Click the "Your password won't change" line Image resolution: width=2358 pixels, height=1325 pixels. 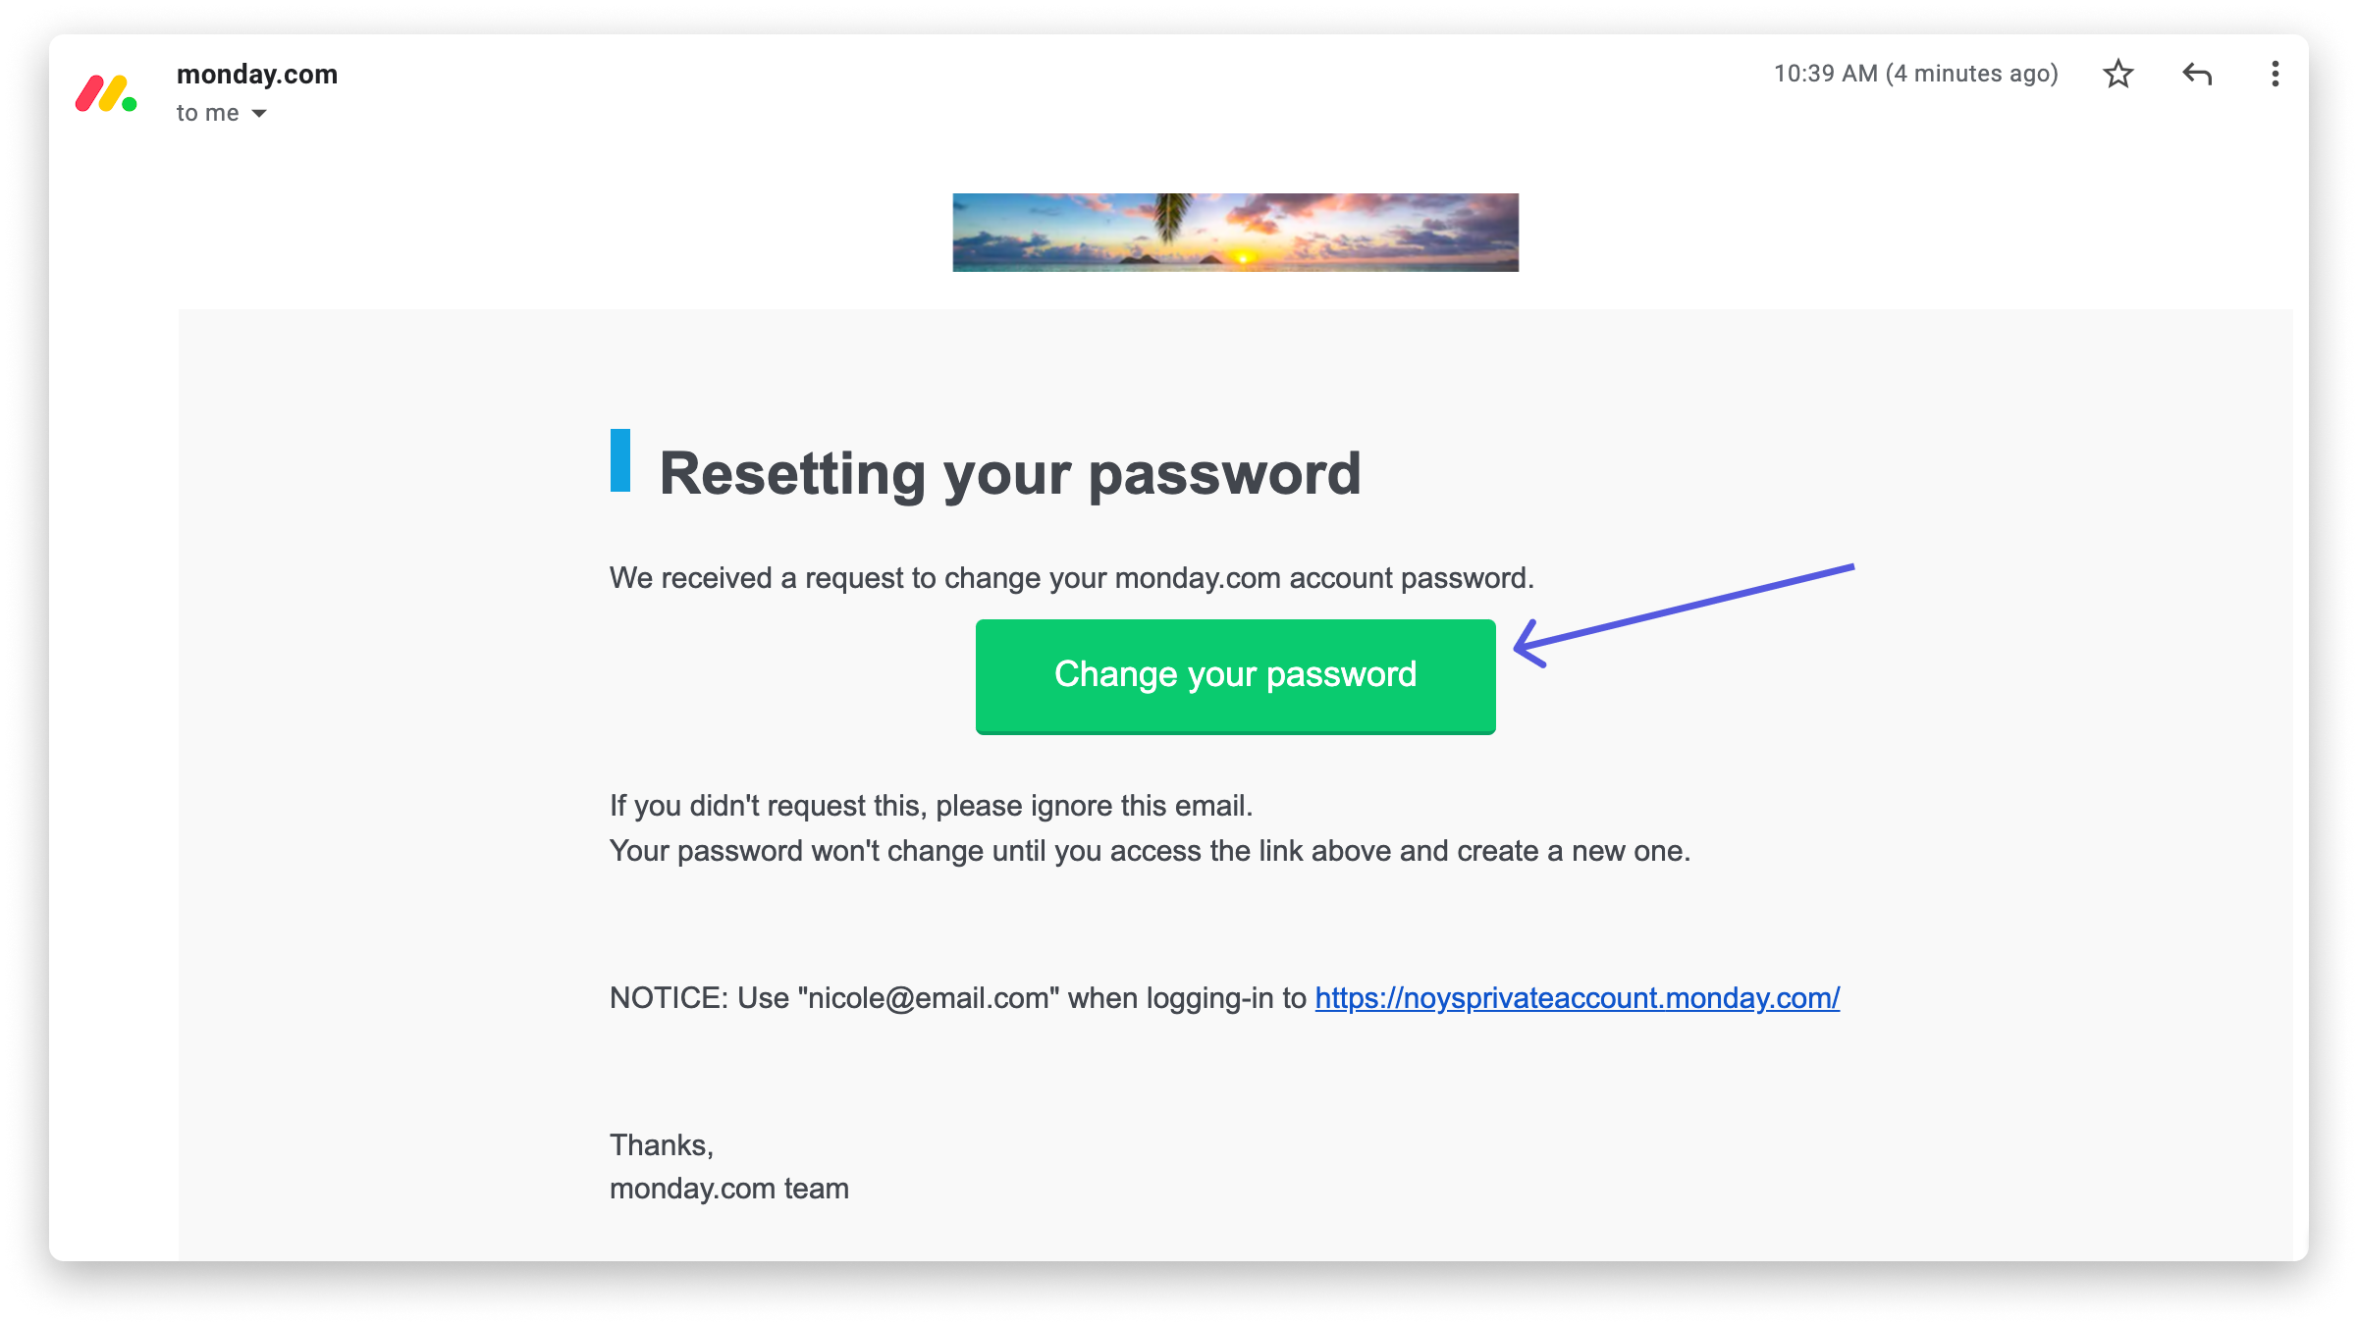point(1150,851)
